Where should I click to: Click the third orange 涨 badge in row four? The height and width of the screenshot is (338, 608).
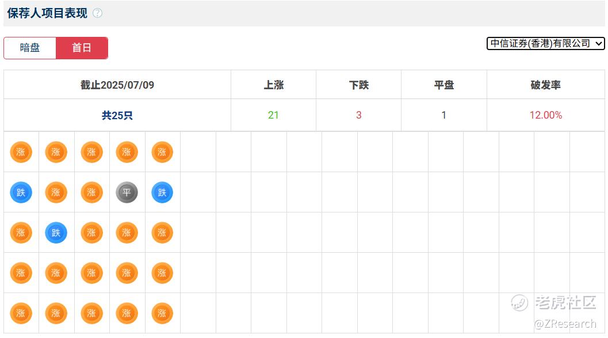[x=91, y=273]
